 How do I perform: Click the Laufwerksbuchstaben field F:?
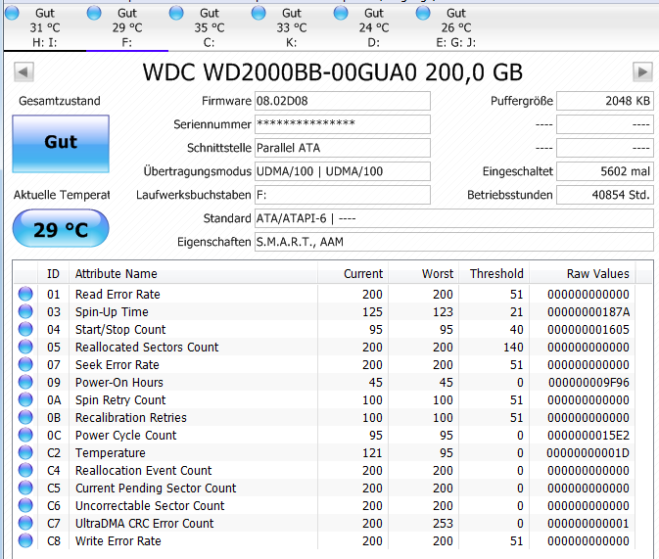(x=343, y=195)
